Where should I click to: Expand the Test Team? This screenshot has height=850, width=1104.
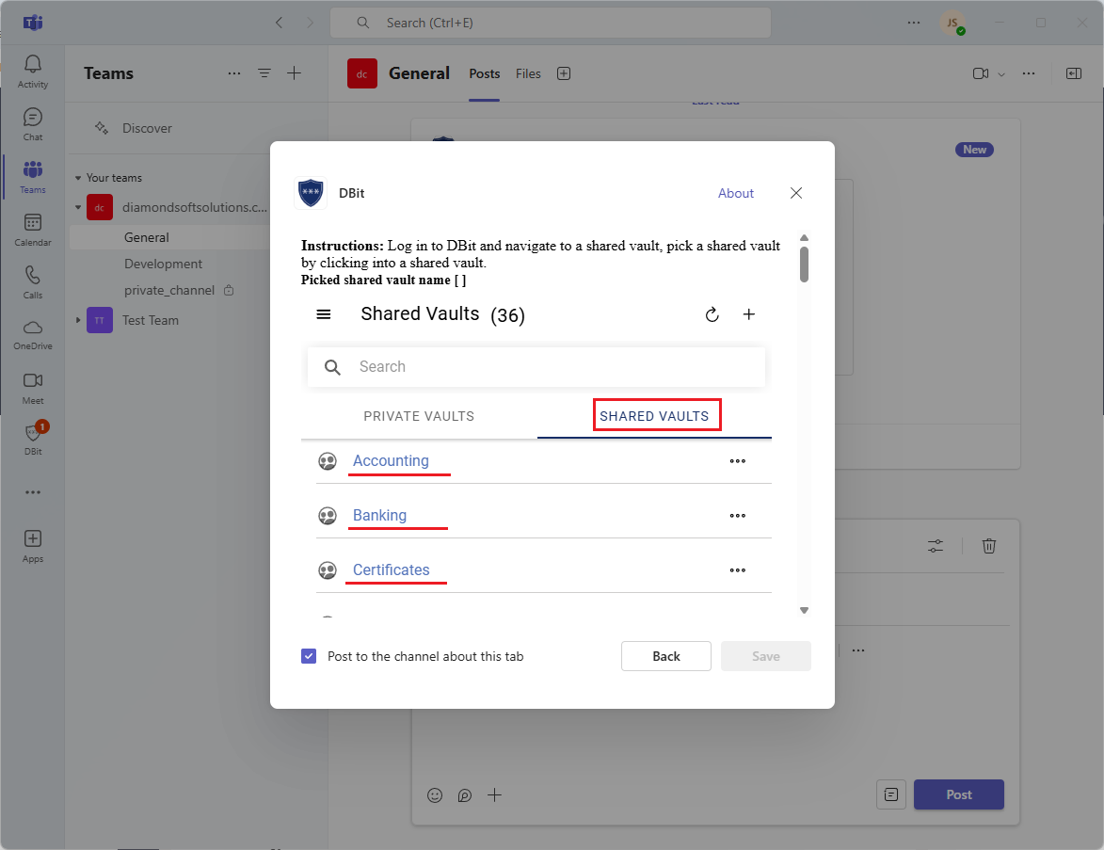78,320
